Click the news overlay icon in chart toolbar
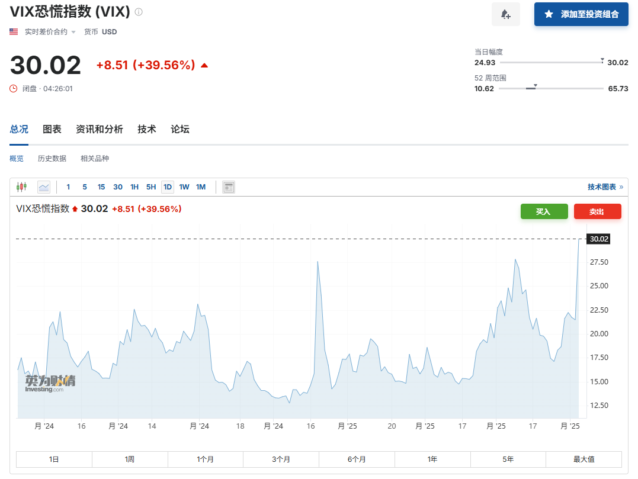This screenshot has width=638, height=479. (229, 187)
